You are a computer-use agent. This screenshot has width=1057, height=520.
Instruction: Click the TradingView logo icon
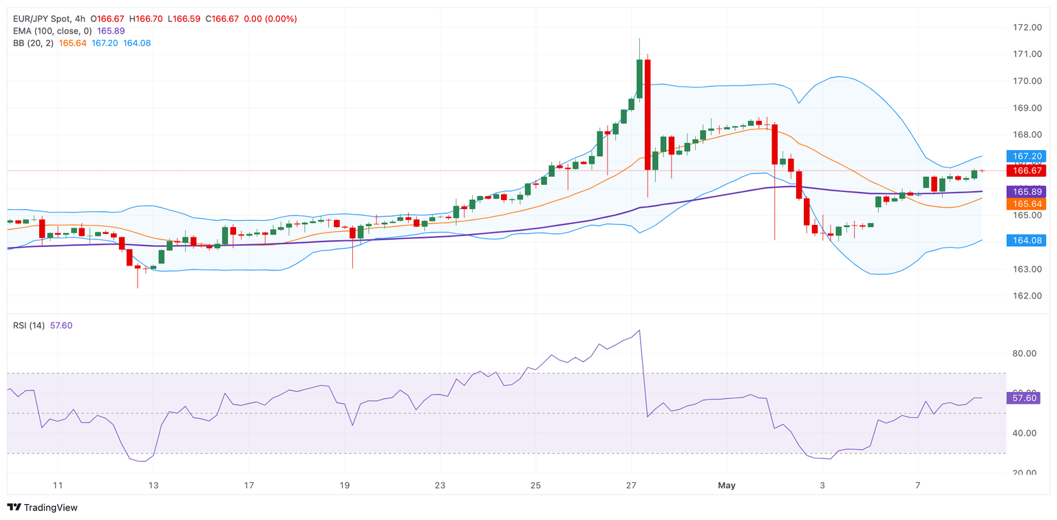(x=14, y=508)
